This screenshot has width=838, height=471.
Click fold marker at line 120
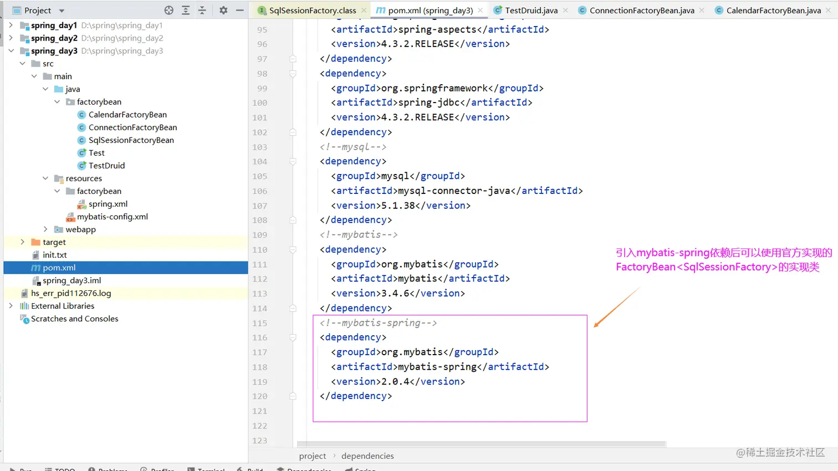tap(293, 396)
